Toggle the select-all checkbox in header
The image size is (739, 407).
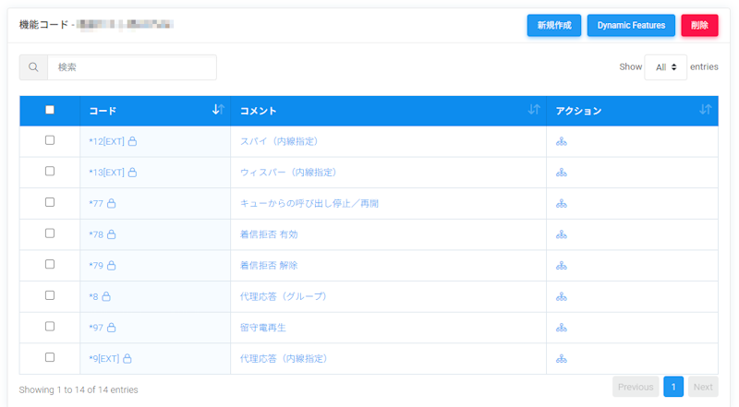pos(50,110)
